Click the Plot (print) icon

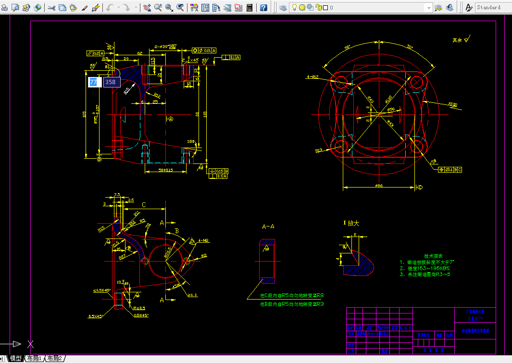tap(4, 8)
